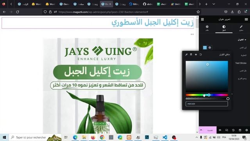The image size is (250, 141).
Task: Click the hex color code input
Action: (x=207, y=104)
